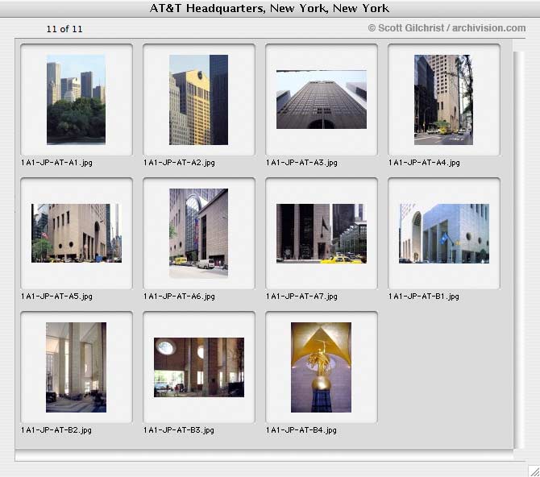Viewport: 540px width, 477px height.
Task: Click the filename 1A1-JP-AT-A1.jpg
Action: pos(56,163)
